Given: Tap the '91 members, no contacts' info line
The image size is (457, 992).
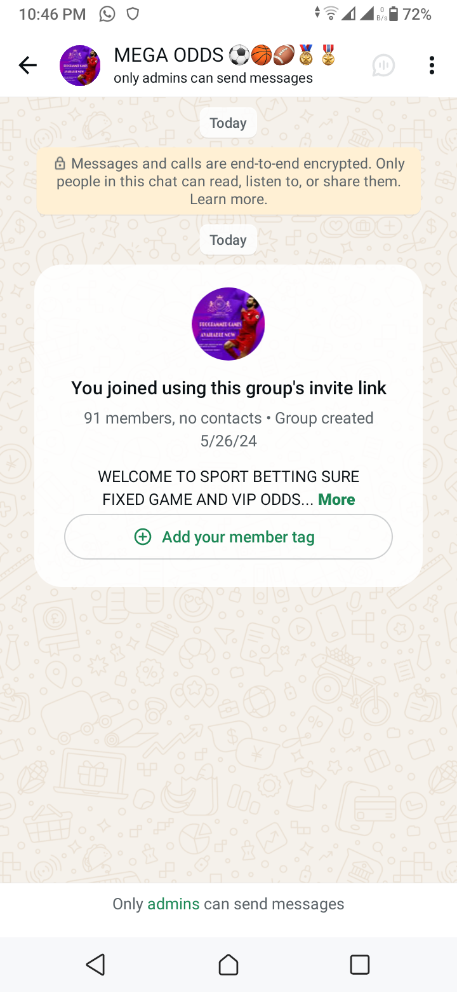Looking at the screenshot, I should pos(173,418).
